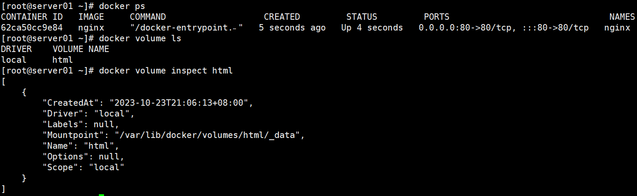637x196 pixels.
Task: Click the VOLUME NAME column header
Action: point(81,49)
